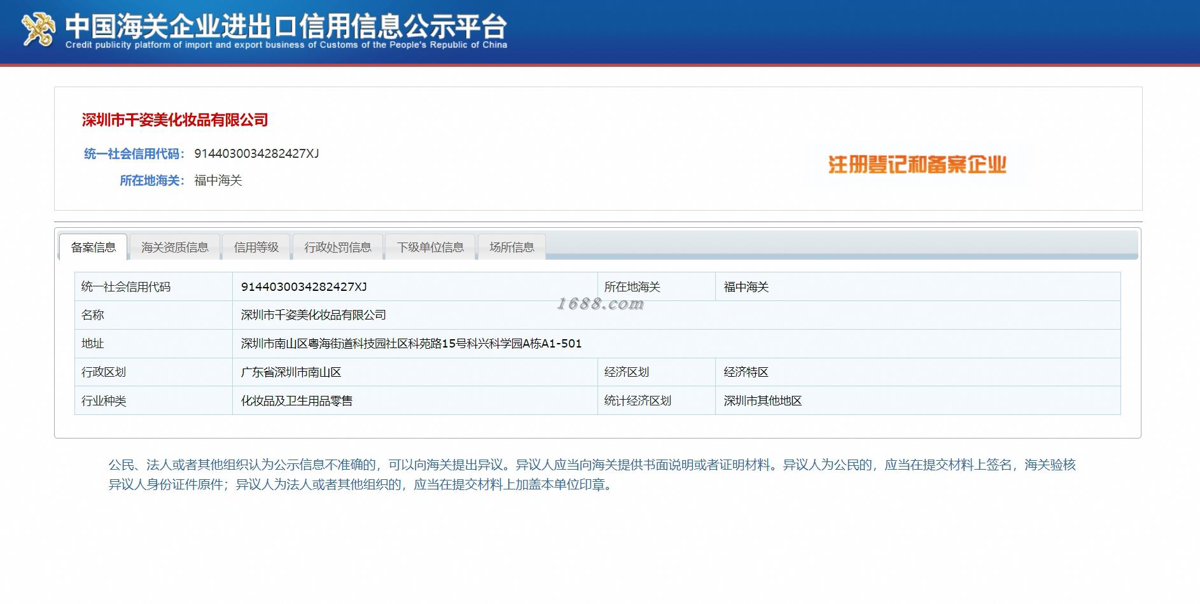This screenshot has height=604, width=1200.
Task: Switch to the 海关资质信息 tab
Action: pyautogui.click(x=175, y=247)
